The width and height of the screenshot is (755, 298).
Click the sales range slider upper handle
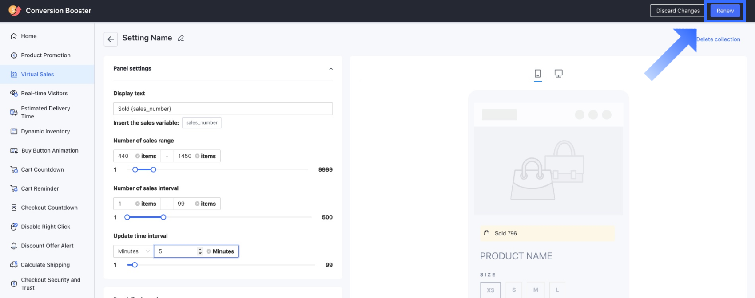153,169
